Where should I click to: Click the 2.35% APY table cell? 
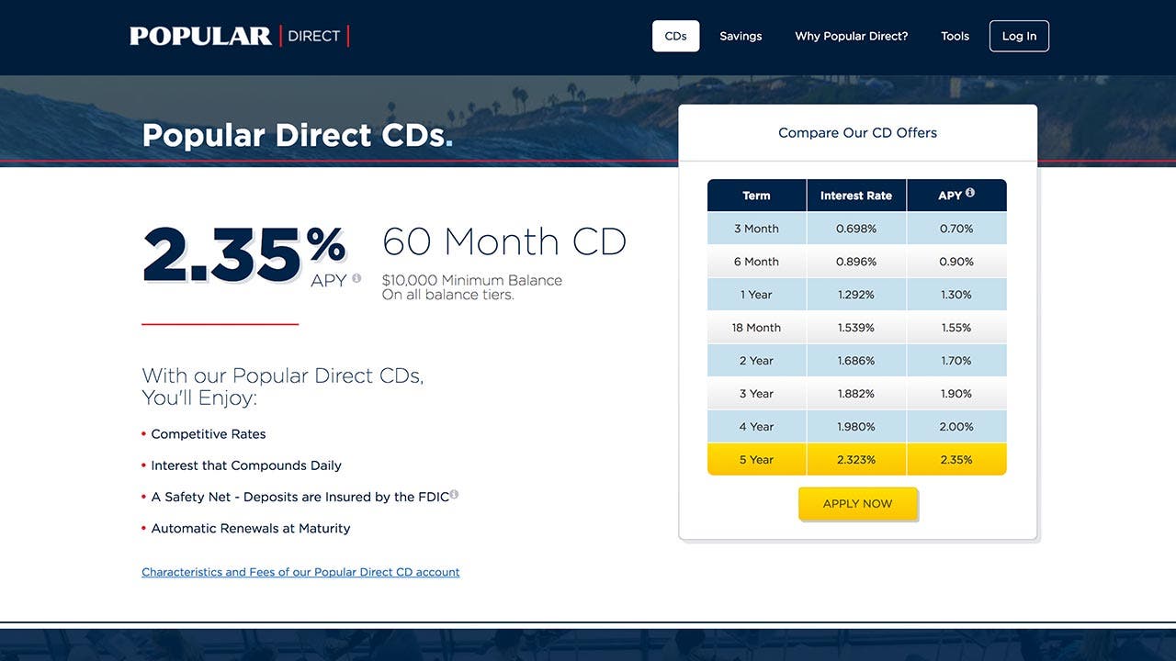pyautogui.click(x=956, y=460)
